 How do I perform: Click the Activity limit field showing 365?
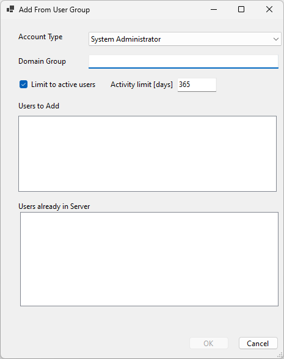click(x=197, y=85)
